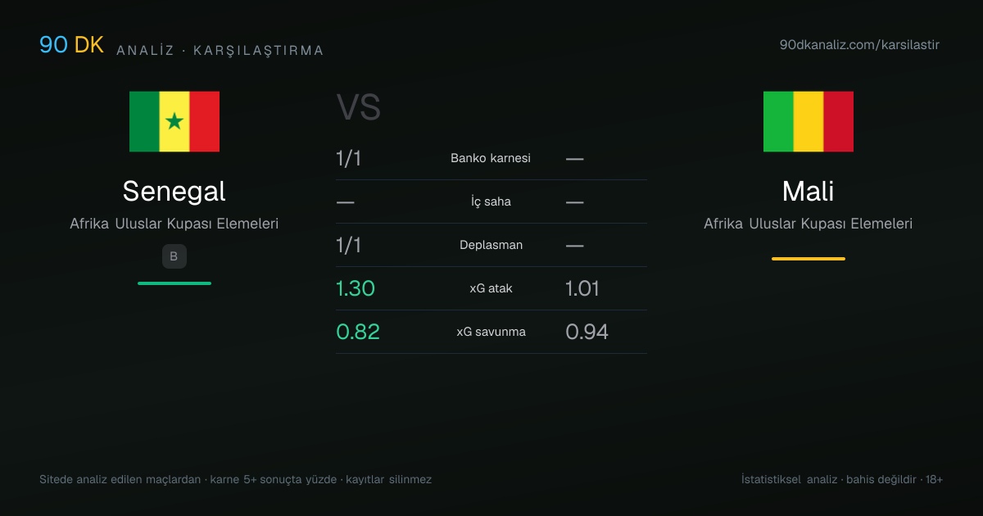Image resolution: width=983 pixels, height=516 pixels.
Task: Click the xG savunma row label
Action: click(x=491, y=332)
